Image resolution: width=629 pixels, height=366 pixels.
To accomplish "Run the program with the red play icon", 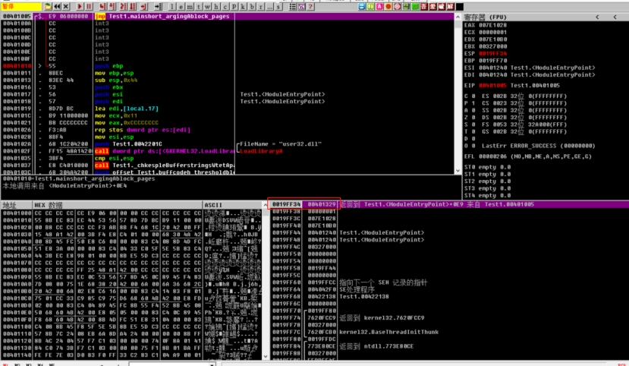I will pos(80,7).
